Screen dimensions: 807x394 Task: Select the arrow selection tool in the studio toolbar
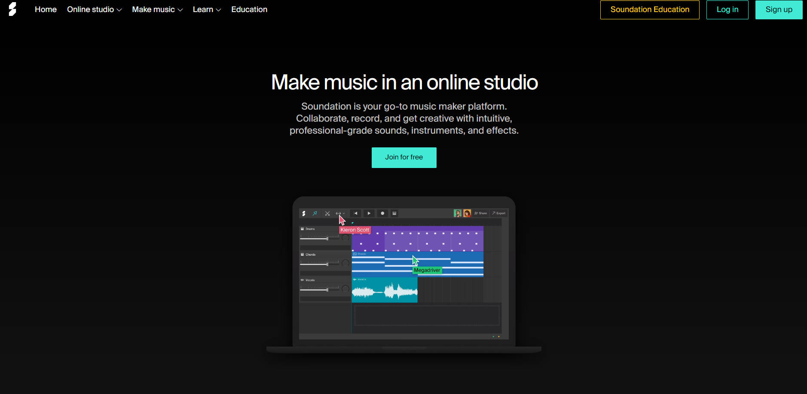[x=315, y=213]
